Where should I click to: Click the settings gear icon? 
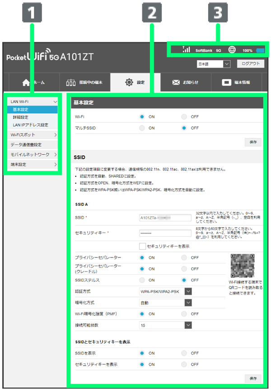point(129,82)
